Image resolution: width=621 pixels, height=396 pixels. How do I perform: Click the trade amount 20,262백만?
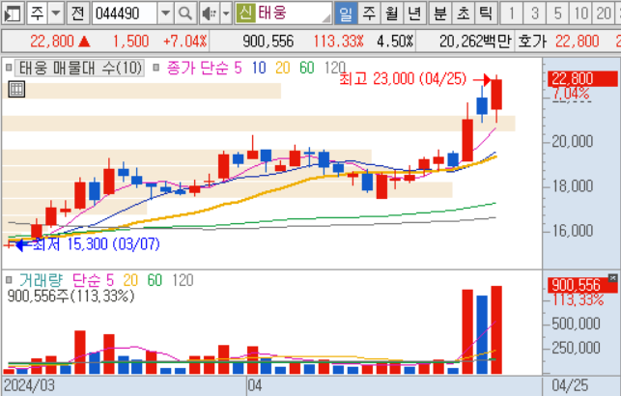(x=475, y=41)
